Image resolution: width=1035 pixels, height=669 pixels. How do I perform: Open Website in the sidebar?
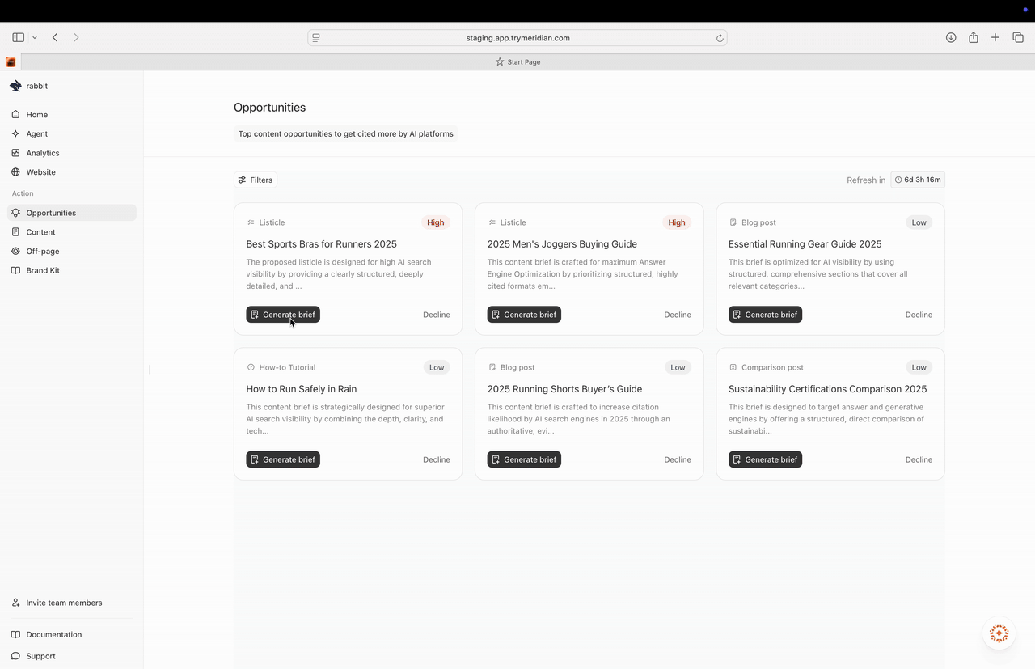pos(71,172)
